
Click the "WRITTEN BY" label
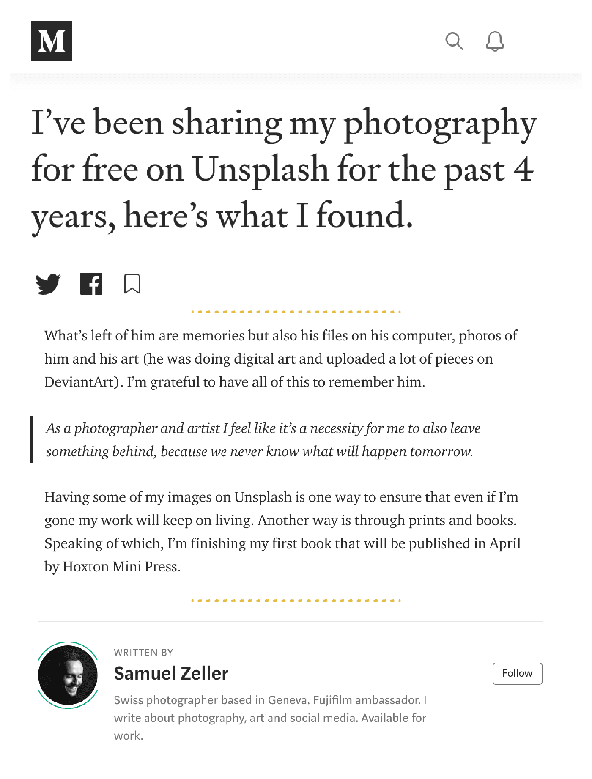click(144, 653)
